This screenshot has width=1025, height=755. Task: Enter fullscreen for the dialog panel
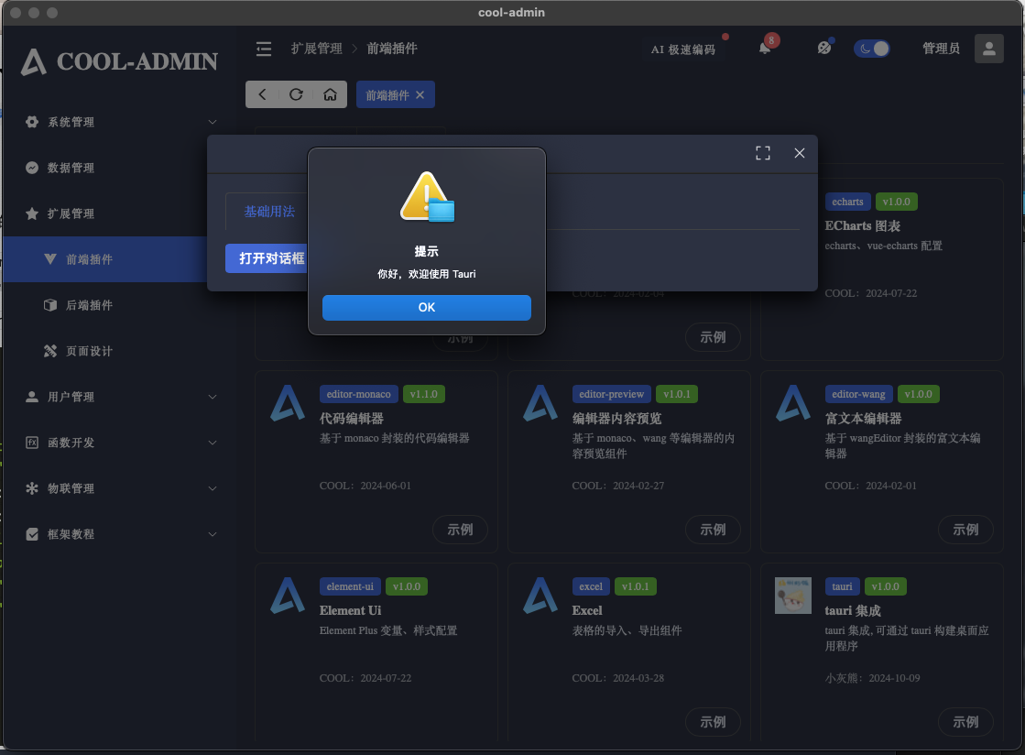[762, 153]
